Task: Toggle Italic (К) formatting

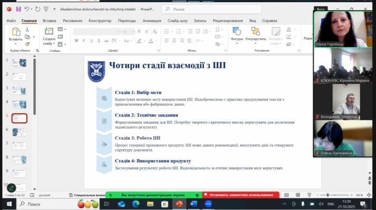Action: click(83, 40)
